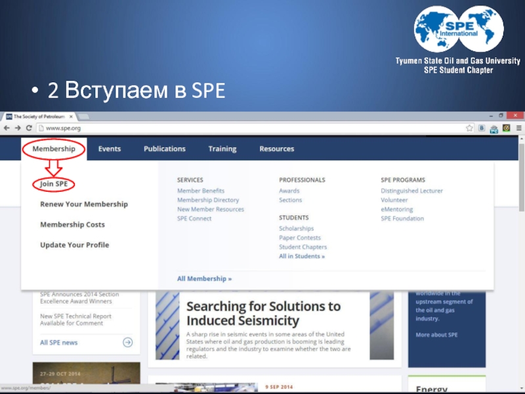Restore down the browser window
This screenshot has height=394, width=525.
point(501,116)
